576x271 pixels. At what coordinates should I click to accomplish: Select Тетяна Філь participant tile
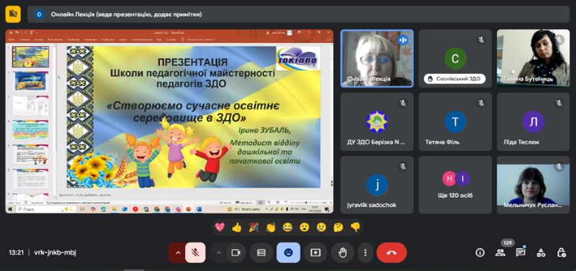pos(455,122)
